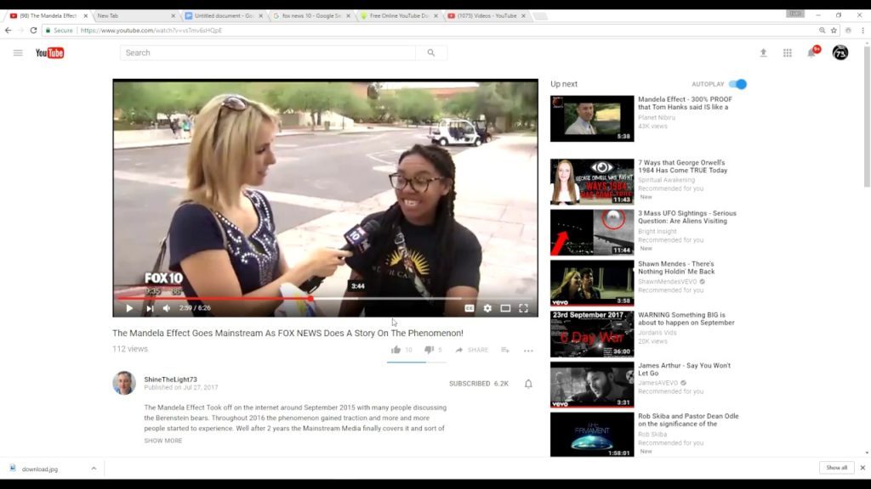Click ShineTheLight73 channel avatar
Screen dimensions: 871x489
[x=124, y=383]
